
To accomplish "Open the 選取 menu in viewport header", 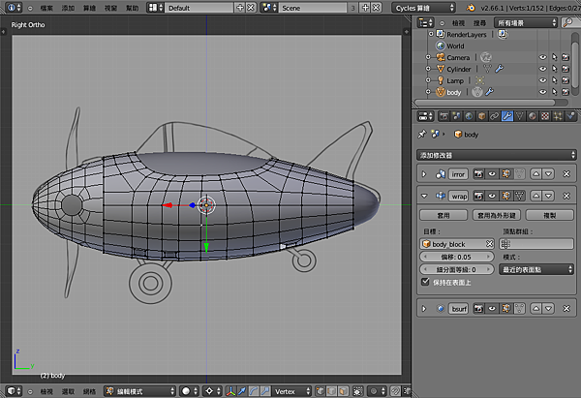I will click(68, 391).
